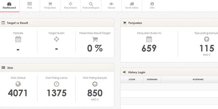Image resolution: width=218 pixels, height=109 pixels.
Task: Select the Perbandingan tab
Action: coord(91,6)
